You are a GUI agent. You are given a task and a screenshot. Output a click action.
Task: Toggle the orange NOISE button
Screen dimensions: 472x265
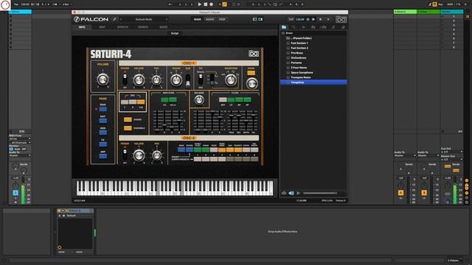point(251,73)
